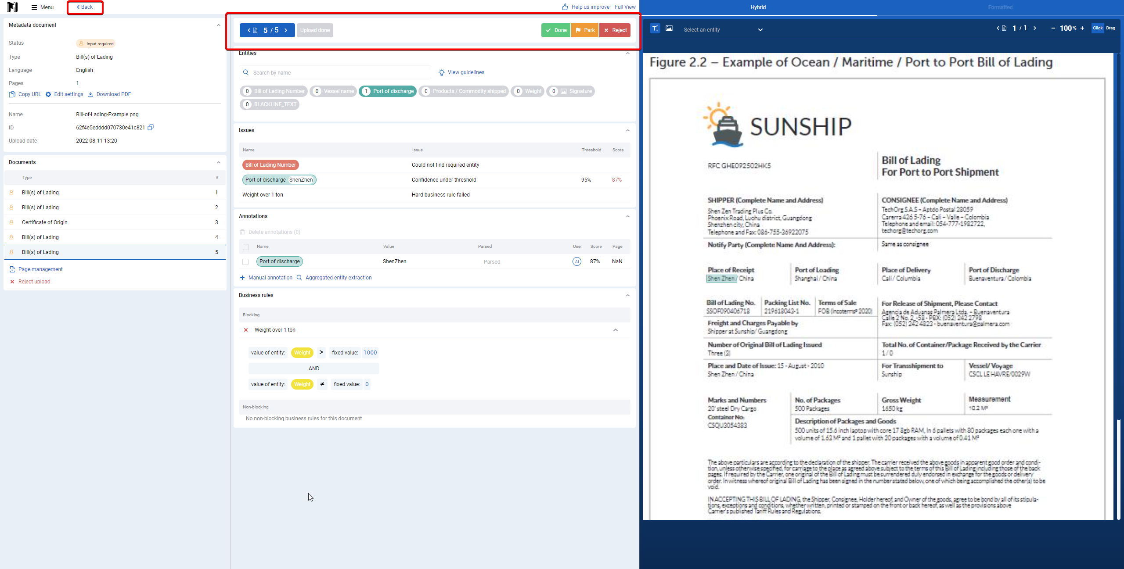Screen dimensions: 1124x569
Task: Click the orange Park button
Action: [585, 30]
